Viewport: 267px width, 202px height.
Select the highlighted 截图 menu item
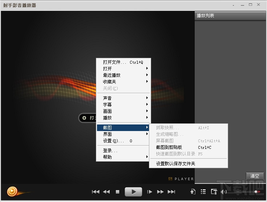[x=123, y=128]
